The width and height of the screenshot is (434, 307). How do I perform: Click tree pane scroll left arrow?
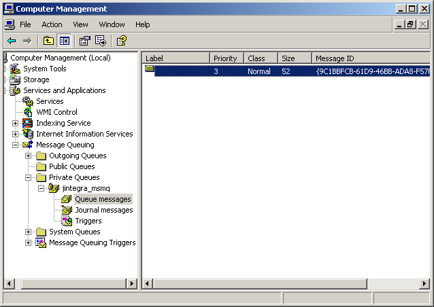[9, 283]
